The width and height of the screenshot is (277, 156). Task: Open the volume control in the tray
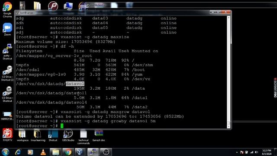pyautogui.click(x=257, y=152)
